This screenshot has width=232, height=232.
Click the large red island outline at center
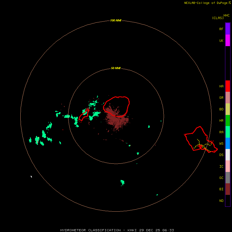point(116,106)
